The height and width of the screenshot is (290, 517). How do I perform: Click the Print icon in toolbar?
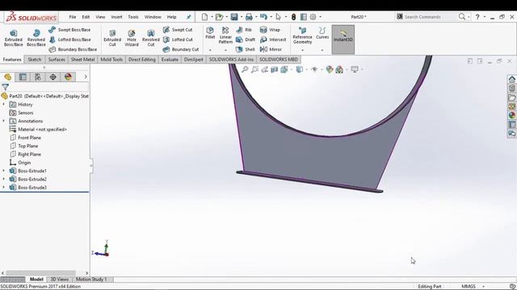click(x=249, y=17)
